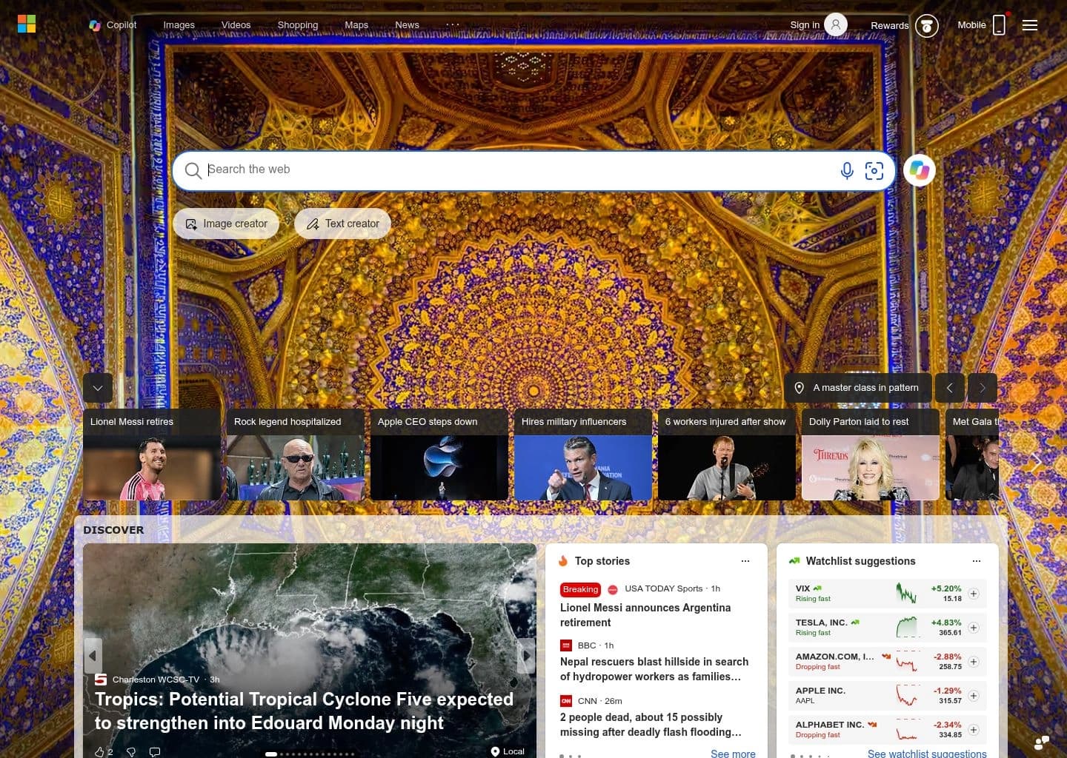The height and width of the screenshot is (758, 1067).
Task: Click the Microsoft logo icon
Action: [x=27, y=24]
